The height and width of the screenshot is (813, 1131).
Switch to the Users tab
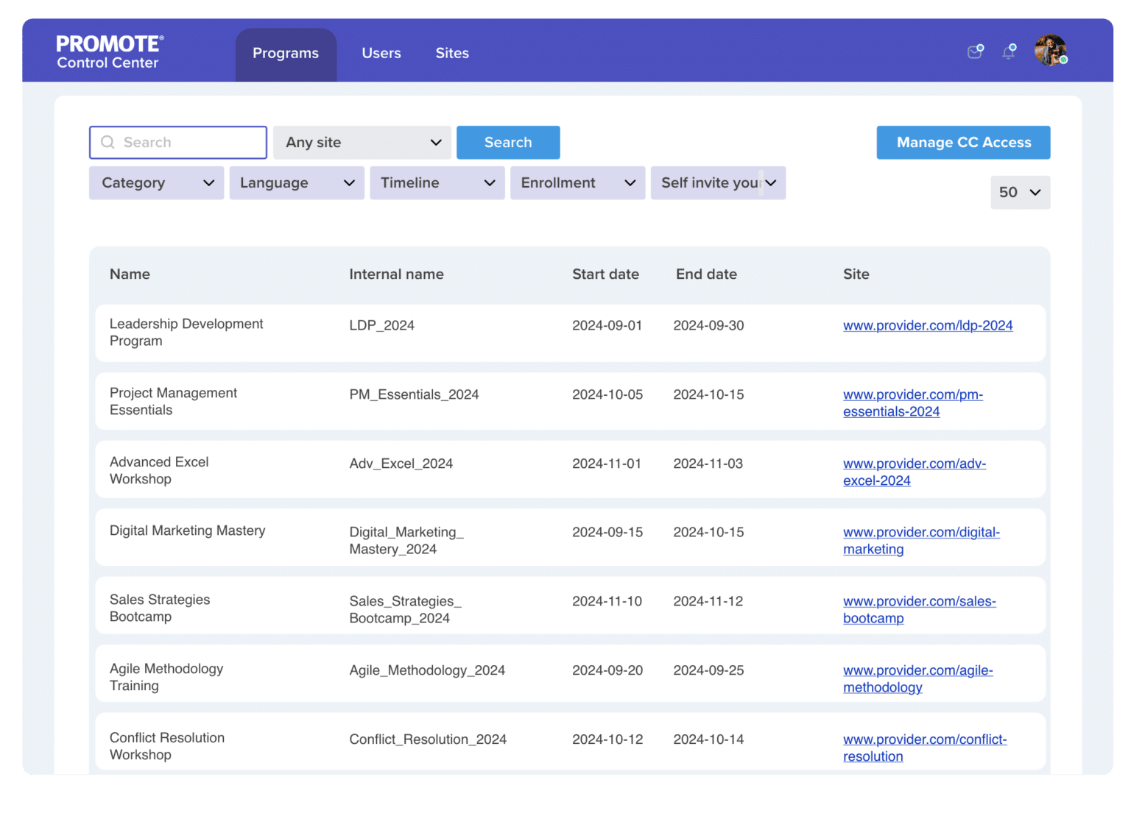tap(381, 53)
